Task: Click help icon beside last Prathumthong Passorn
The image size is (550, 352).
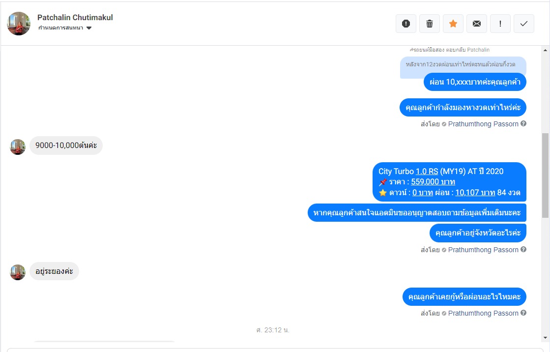Action: point(523,313)
